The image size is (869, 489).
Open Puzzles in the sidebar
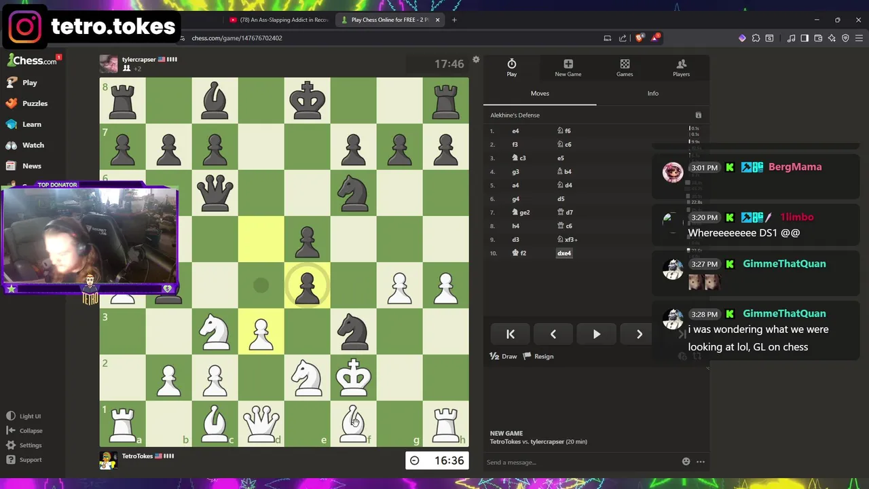26,103
